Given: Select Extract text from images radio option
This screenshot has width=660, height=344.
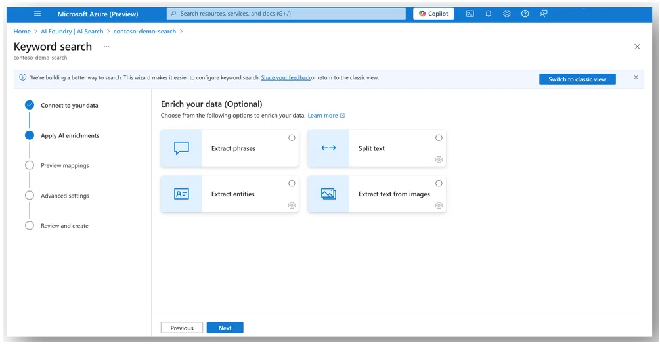Looking at the screenshot, I should [x=439, y=183].
